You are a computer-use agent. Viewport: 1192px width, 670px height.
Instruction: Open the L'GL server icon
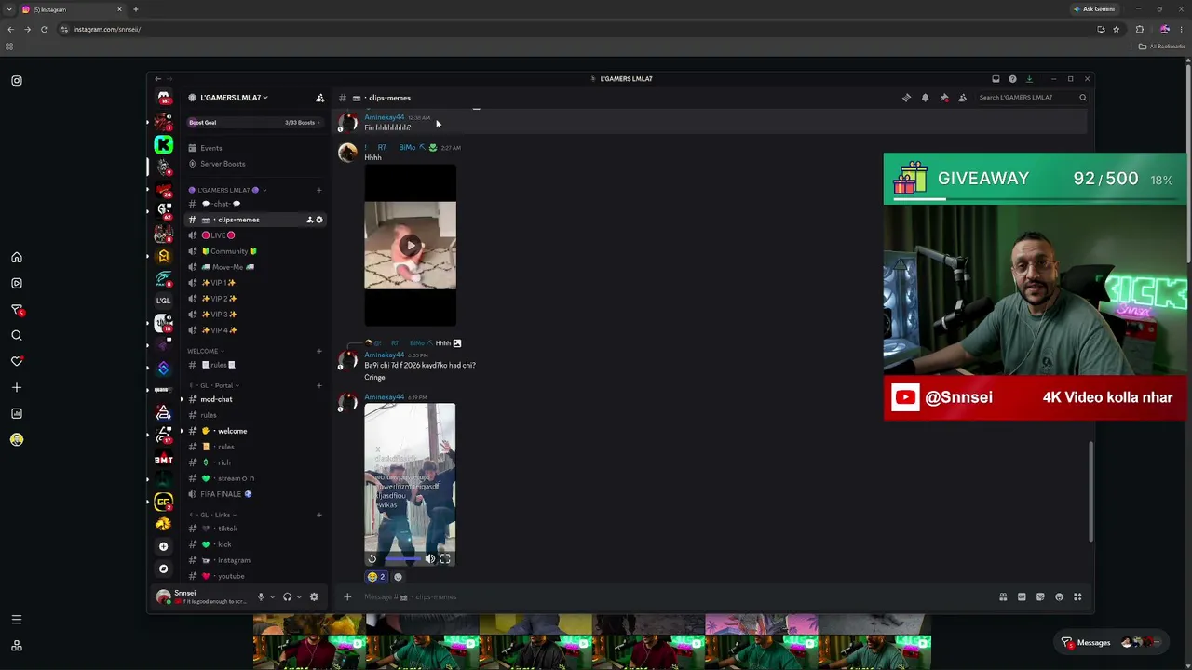tap(164, 301)
